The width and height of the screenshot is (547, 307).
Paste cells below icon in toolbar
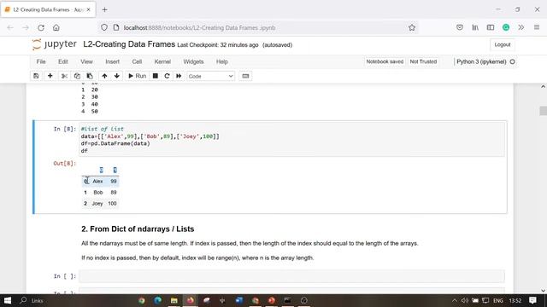[90, 76]
